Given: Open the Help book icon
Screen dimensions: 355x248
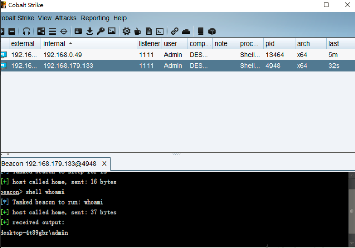Looking at the screenshot, I should tap(201, 31).
